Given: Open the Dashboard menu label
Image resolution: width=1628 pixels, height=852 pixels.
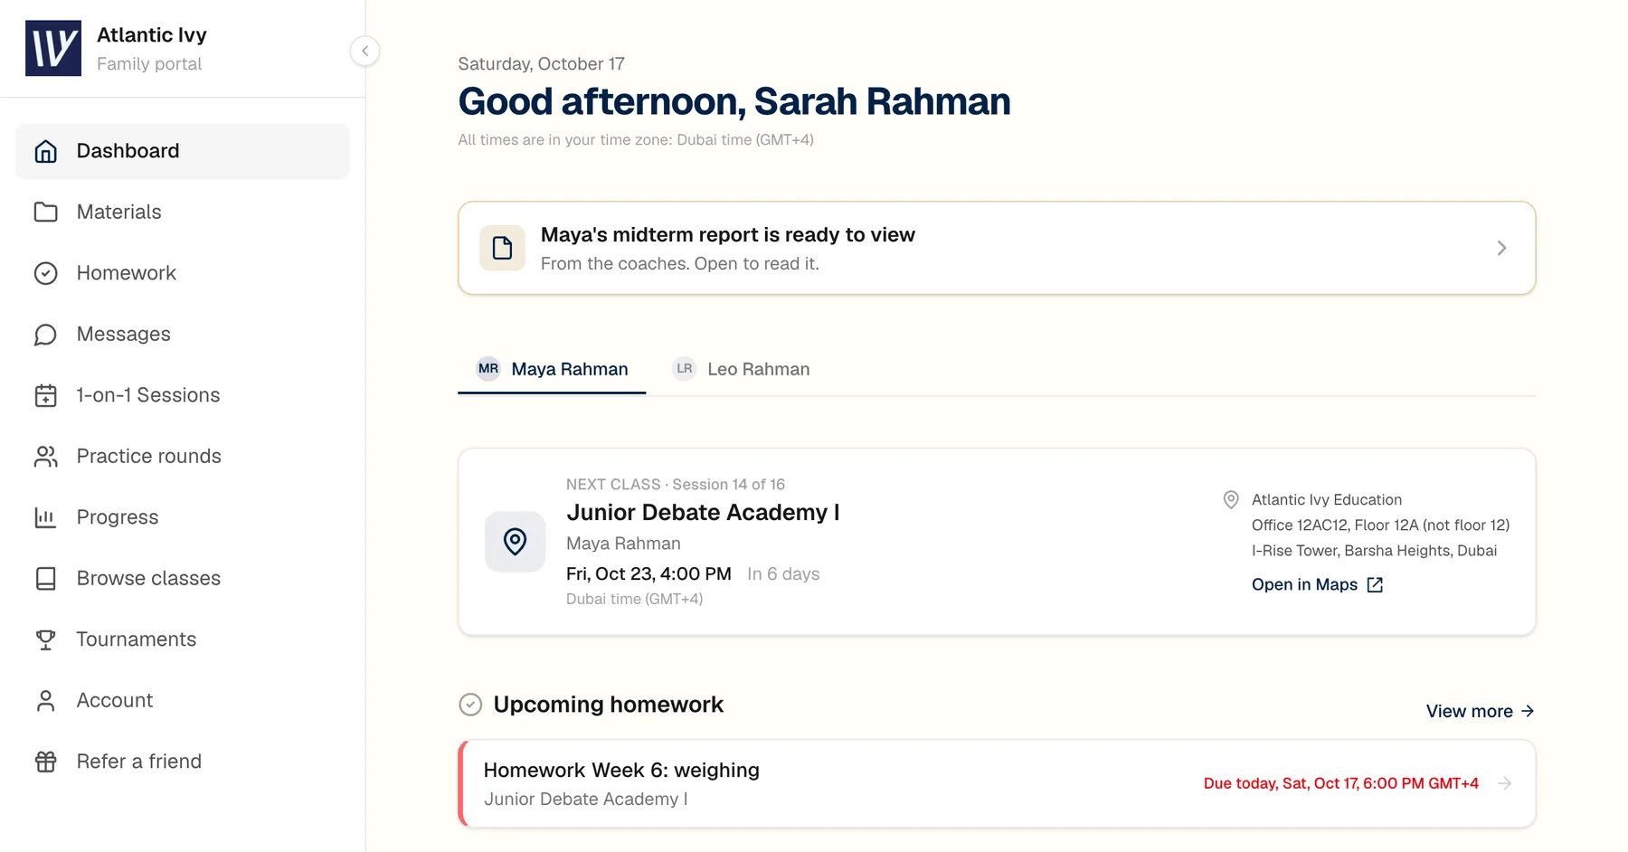Looking at the screenshot, I should point(128,151).
